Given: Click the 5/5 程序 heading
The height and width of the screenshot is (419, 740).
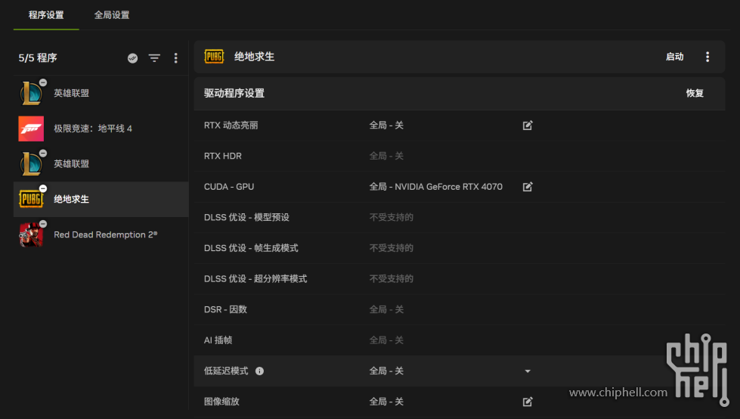Looking at the screenshot, I should pyautogui.click(x=38, y=58).
